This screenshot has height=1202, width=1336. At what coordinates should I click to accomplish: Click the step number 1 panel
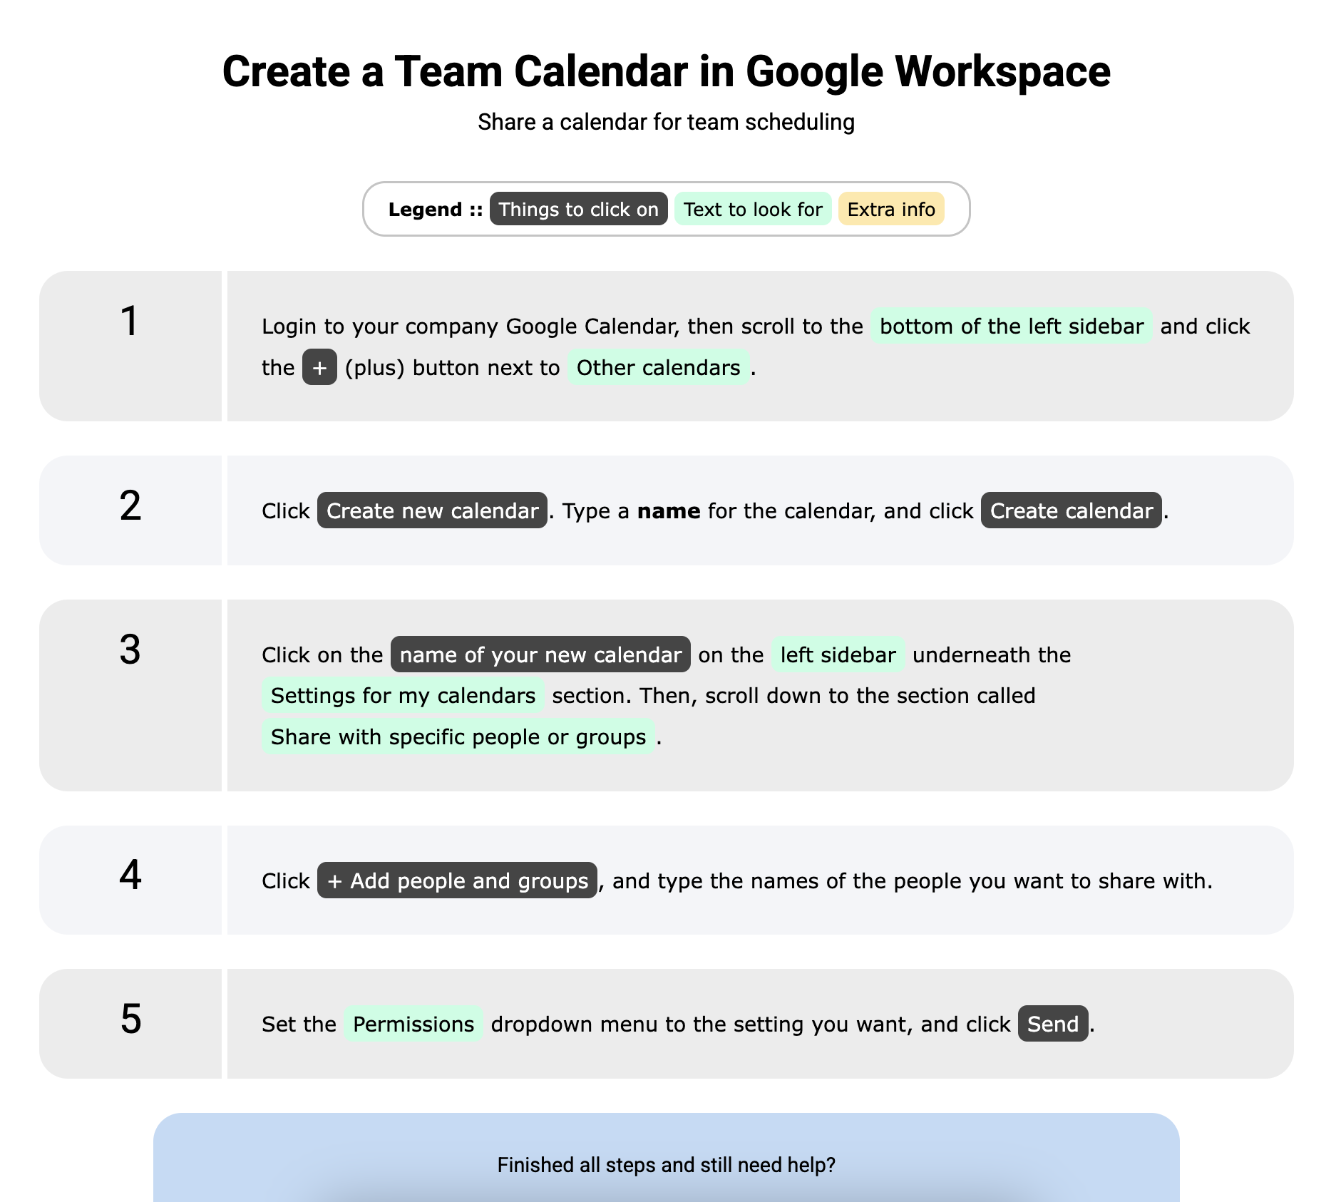coord(130,346)
